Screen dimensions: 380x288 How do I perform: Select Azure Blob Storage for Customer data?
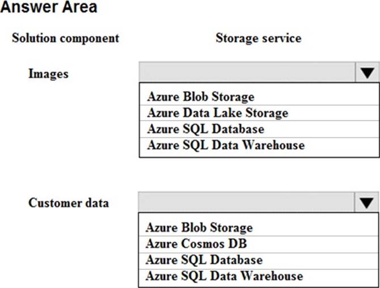pyautogui.click(x=199, y=227)
